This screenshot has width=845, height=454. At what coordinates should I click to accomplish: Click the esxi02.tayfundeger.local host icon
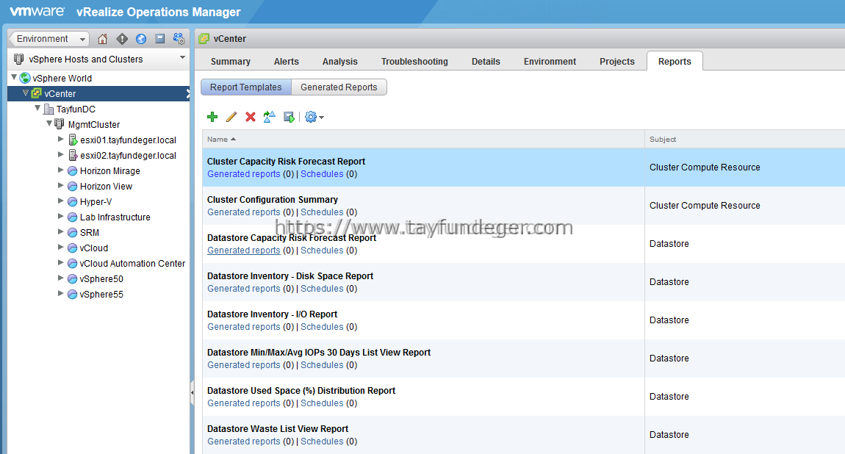coord(73,156)
